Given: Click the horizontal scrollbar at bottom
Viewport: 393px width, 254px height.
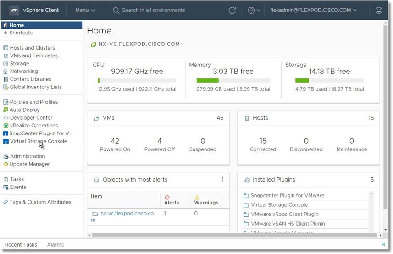Looking at the screenshot, I should pos(234,236).
